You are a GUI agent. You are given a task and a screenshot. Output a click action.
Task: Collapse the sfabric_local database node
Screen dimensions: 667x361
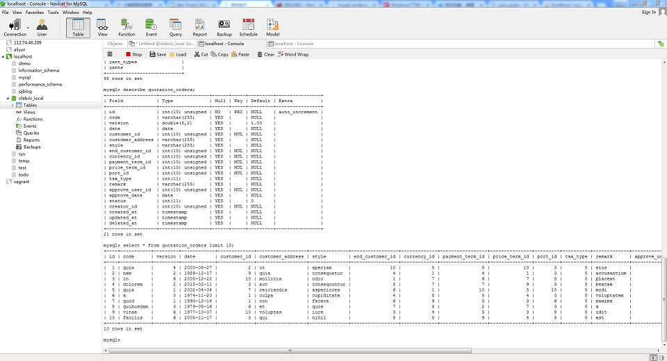(x=8, y=98)
